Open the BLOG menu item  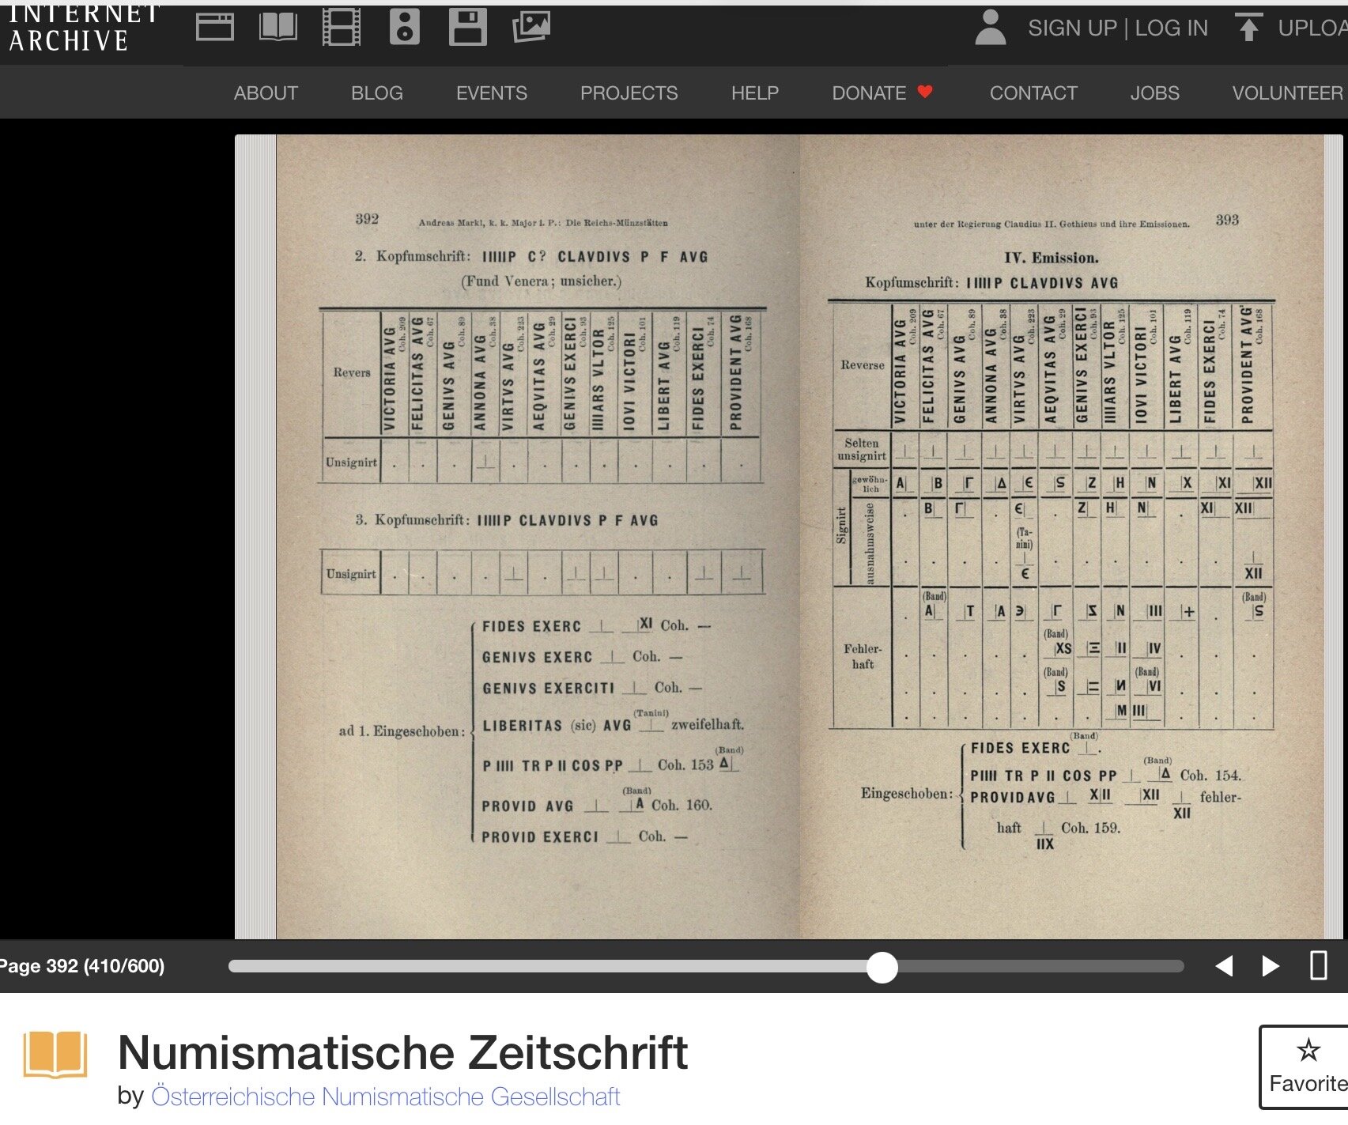[377, 93]
